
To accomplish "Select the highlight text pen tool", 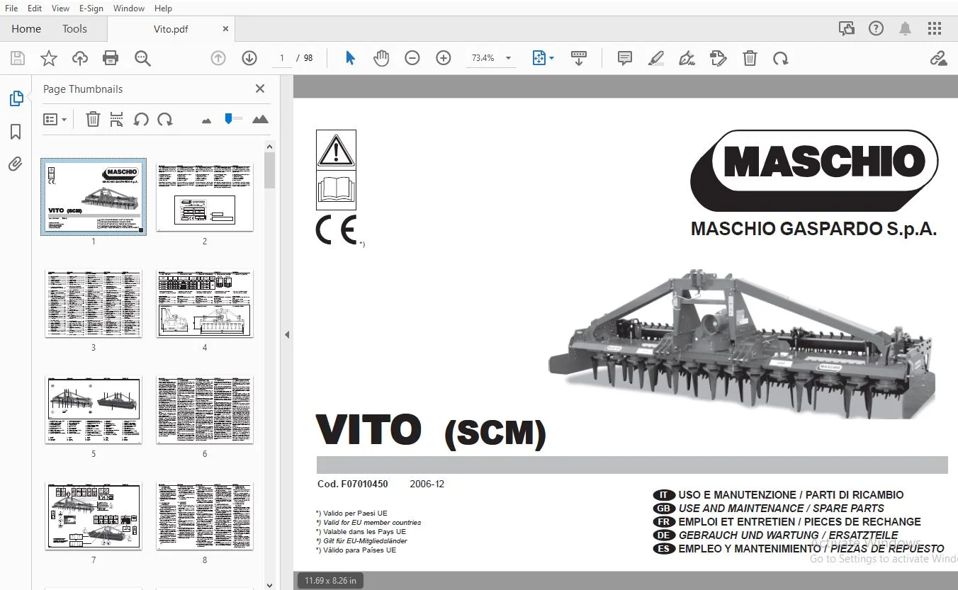I will (x=656, y=58).
